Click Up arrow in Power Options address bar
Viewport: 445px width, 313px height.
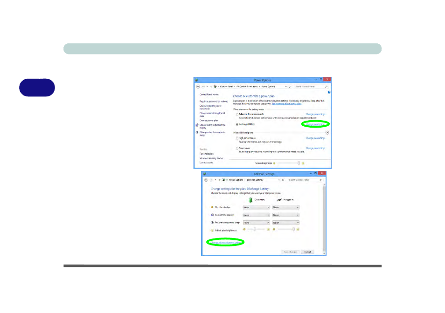pyautogui.click(x=211, y=87)
